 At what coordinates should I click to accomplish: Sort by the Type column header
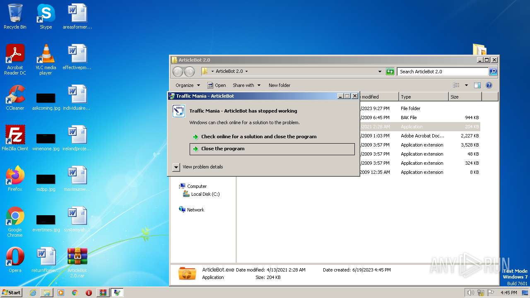coord(424,97)
